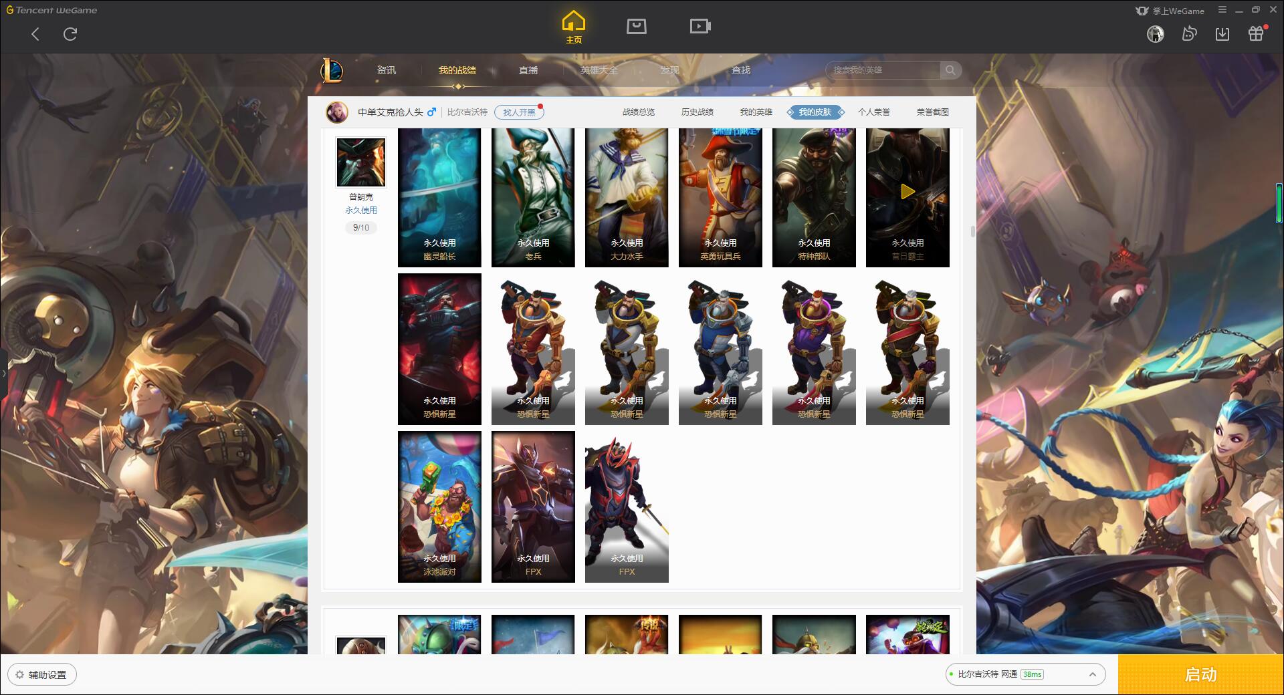Open the 英勇玩具兵 skin card

tap(720, 198)
